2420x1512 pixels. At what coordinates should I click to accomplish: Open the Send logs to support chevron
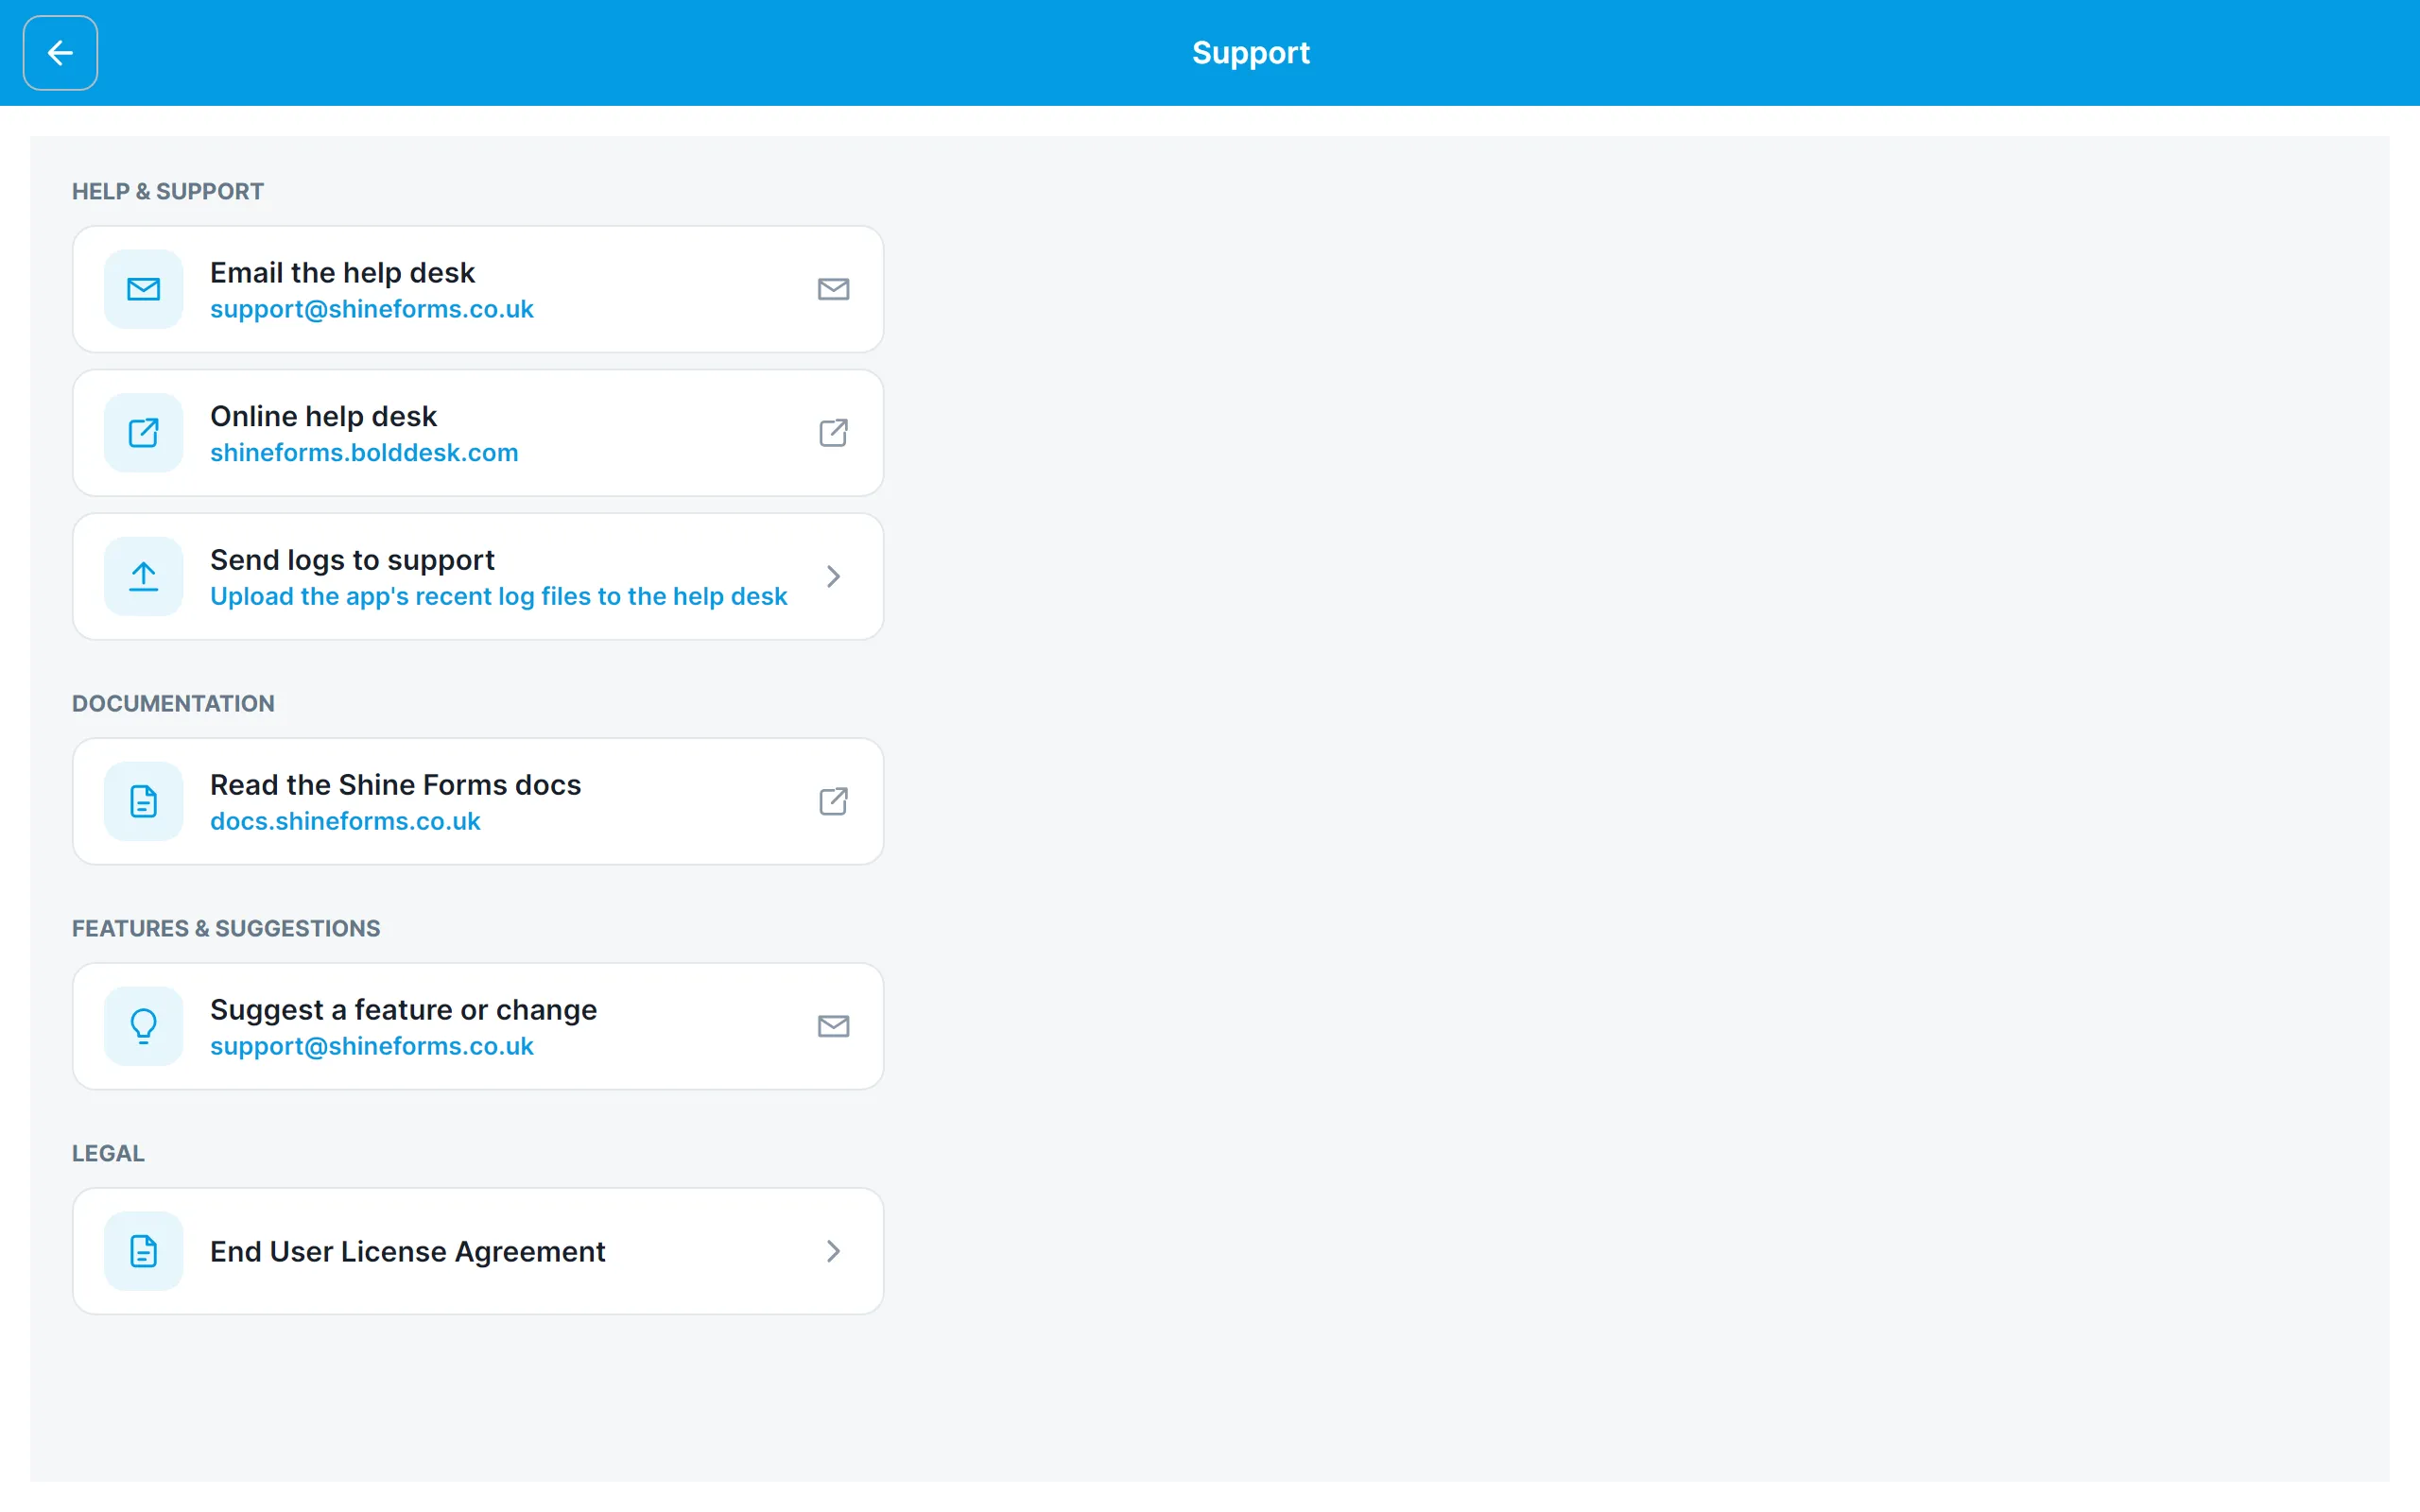tap(833, 577)
